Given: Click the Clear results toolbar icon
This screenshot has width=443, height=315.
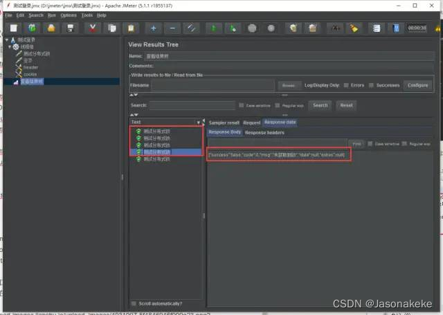Looking at the screenshot, I should pos(293,28).
